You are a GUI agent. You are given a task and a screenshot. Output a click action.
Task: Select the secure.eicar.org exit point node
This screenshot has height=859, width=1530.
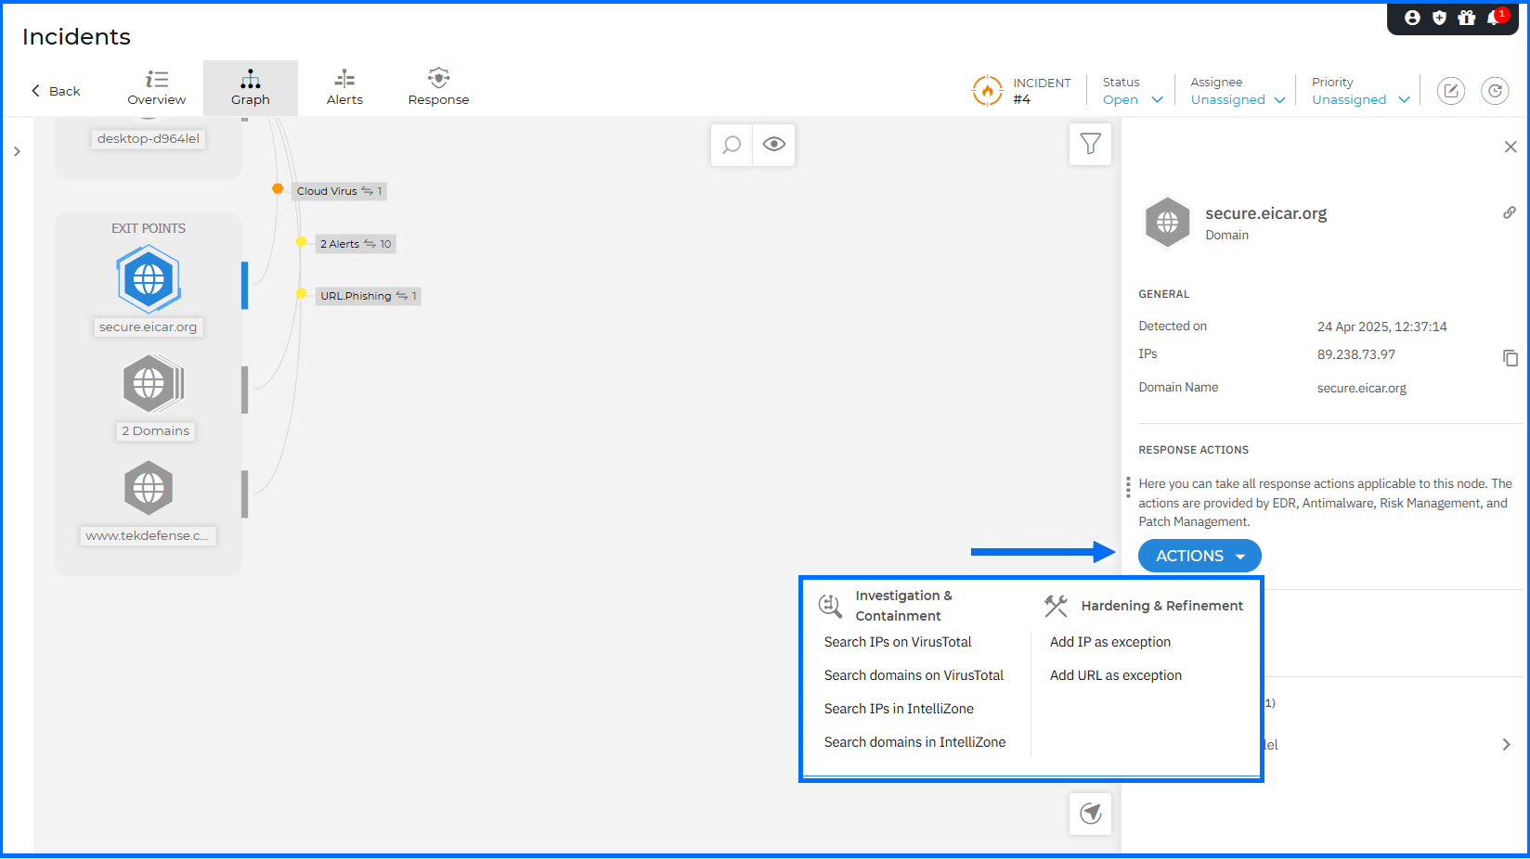click(x=149, y=279)
